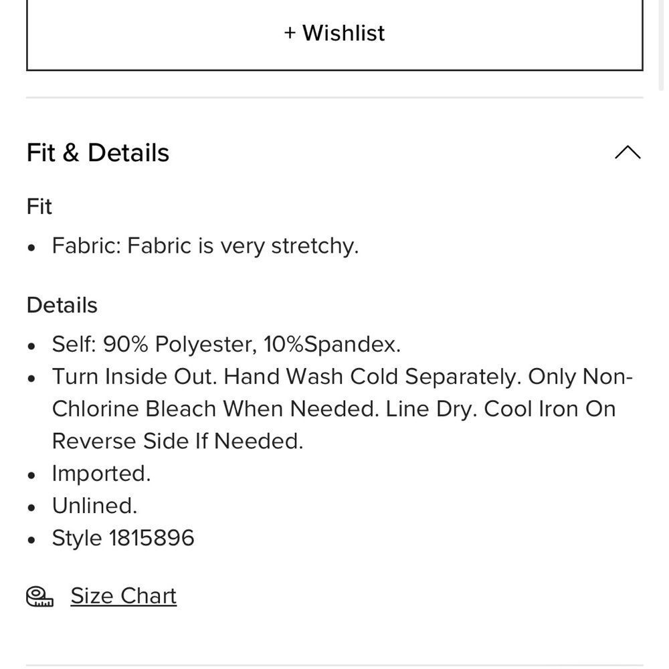Click the Unlined bullet item
The image size is (669, 669).
click(x=95, y=506)
